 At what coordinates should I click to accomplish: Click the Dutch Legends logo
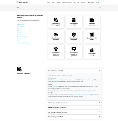tap(22, 2)
